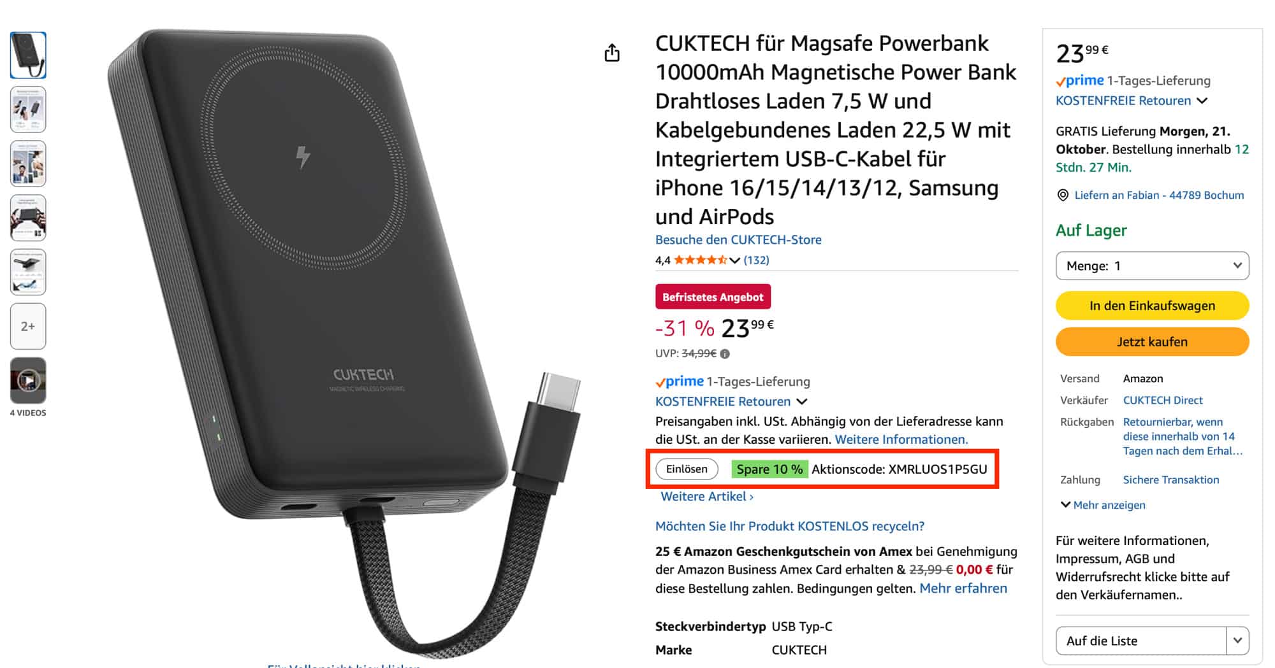1275x668 pixels.
Task: Click the orange star rating
Action: tap(701, 260)
